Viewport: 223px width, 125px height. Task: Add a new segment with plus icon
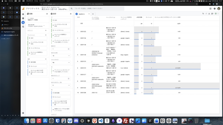coord(46,30)
